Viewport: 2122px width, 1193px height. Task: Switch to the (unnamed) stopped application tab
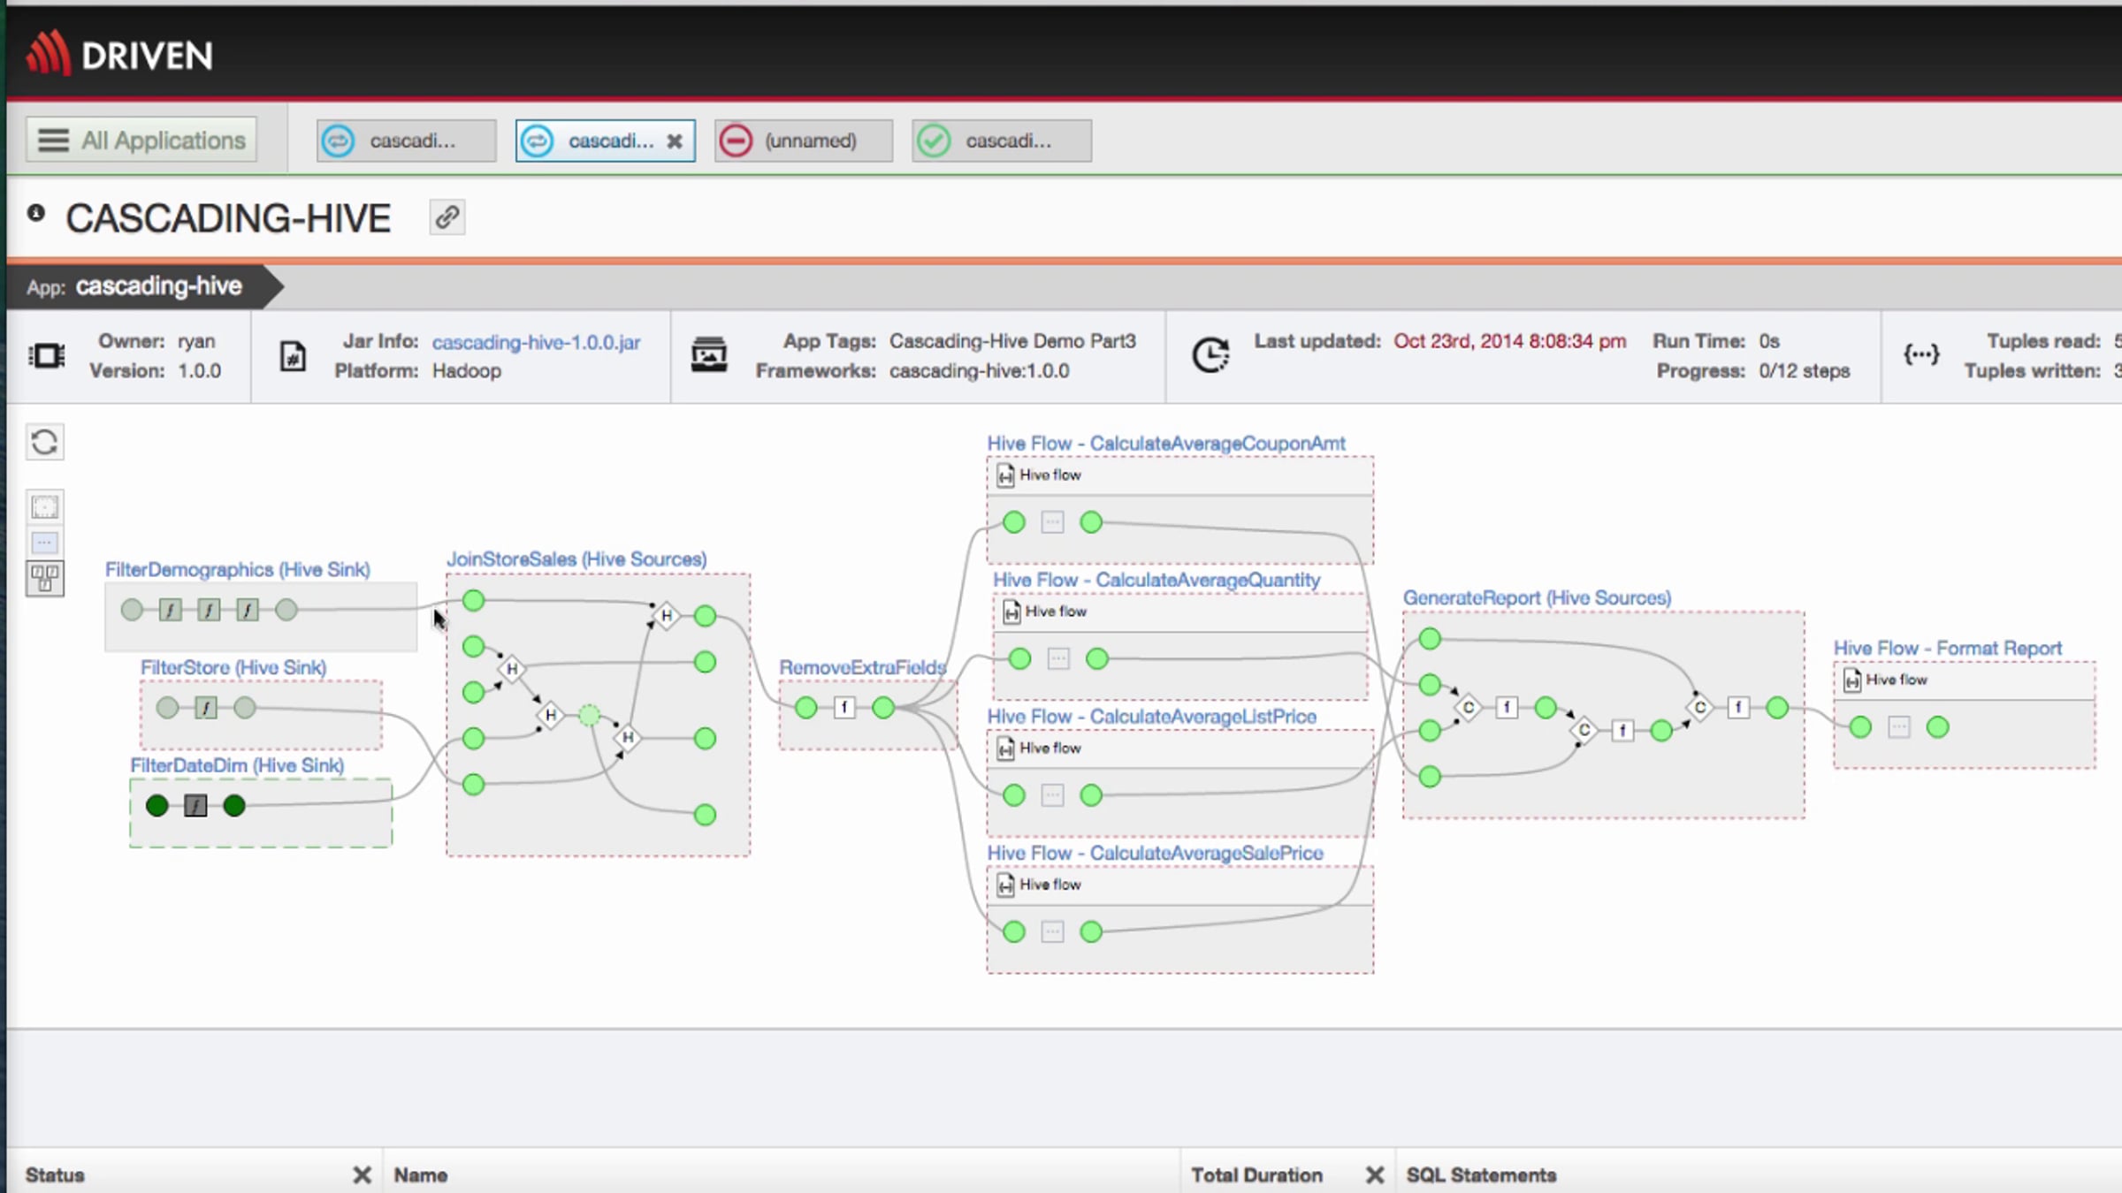click(803, 141)
